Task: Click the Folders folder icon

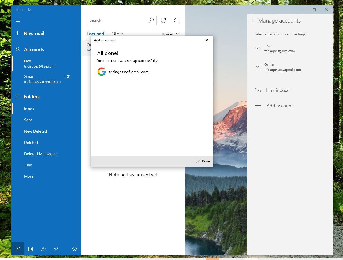Action: point(18,96)
